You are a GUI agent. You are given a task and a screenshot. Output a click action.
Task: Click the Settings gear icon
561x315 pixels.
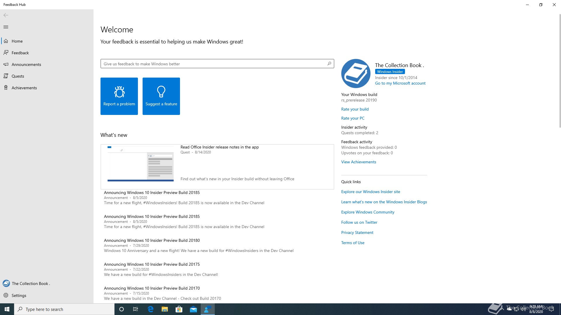(x=6, y=295)
